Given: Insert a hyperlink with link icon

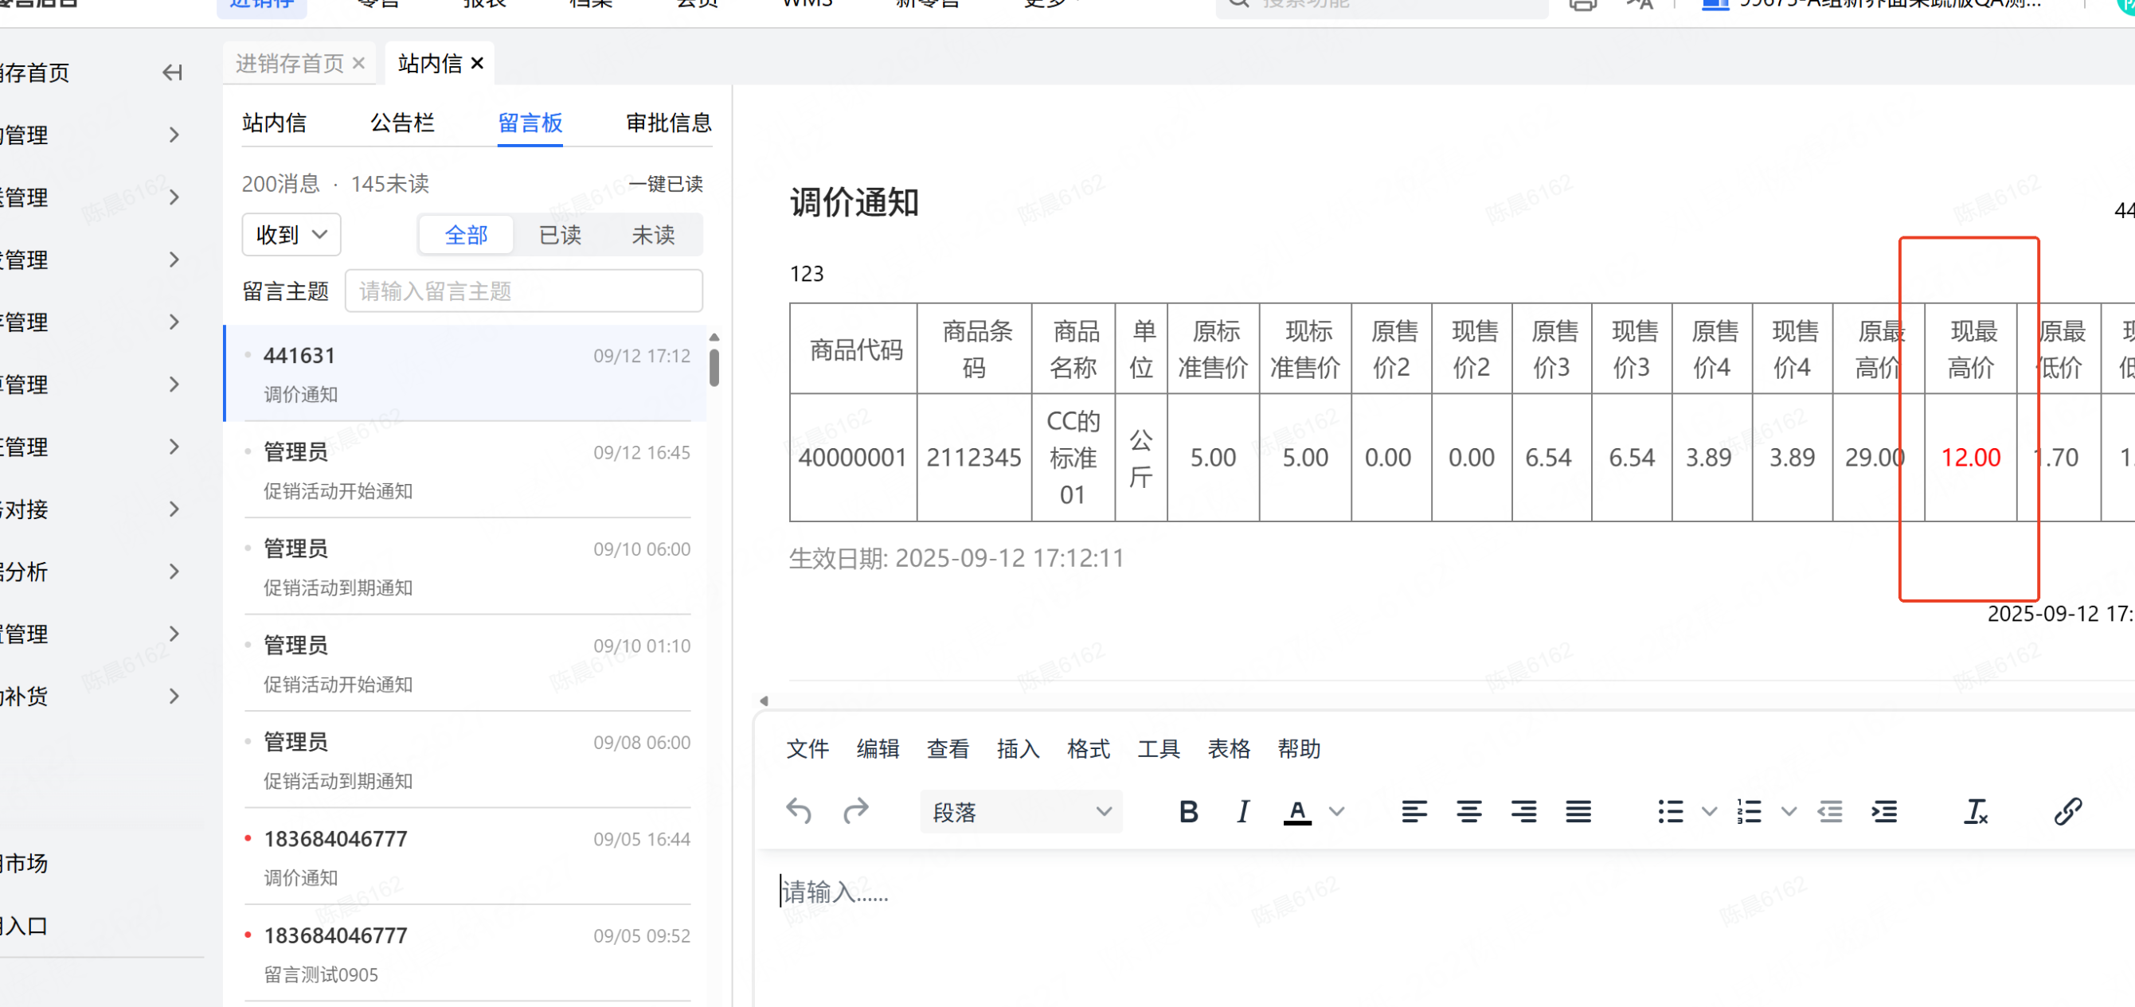Looking at the screenshot, I should pyautogui.click(x=2067, y=811).
